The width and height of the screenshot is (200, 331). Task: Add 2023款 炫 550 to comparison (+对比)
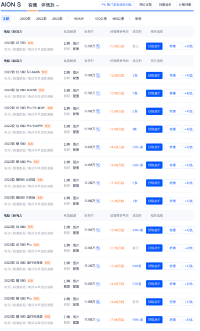(188, 46)
